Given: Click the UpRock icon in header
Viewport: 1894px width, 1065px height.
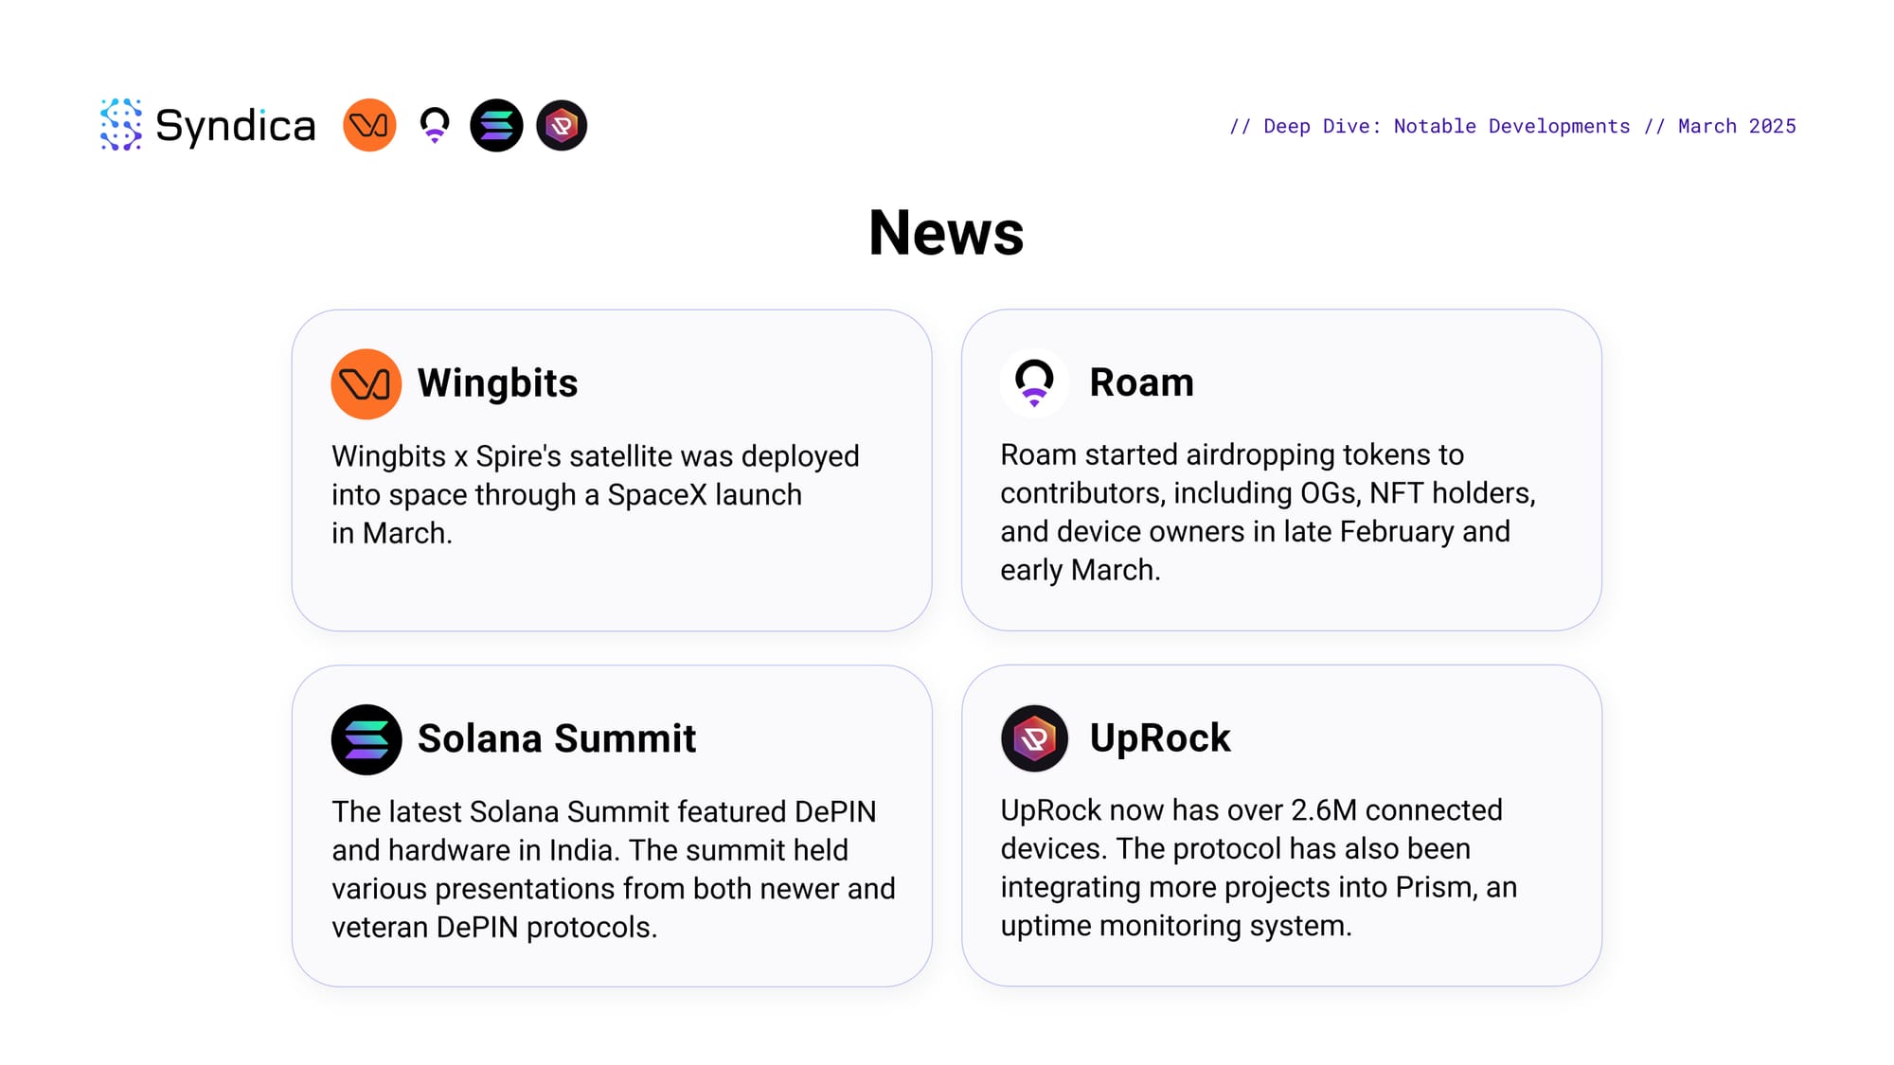Looking at the screenshot, I should click(x=562, y=125).
